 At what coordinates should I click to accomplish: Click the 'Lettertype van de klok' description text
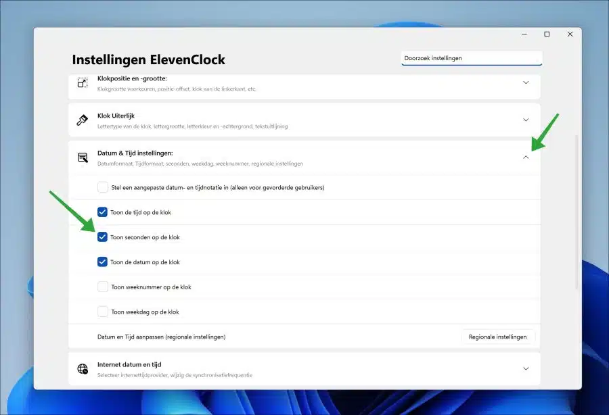193,126
